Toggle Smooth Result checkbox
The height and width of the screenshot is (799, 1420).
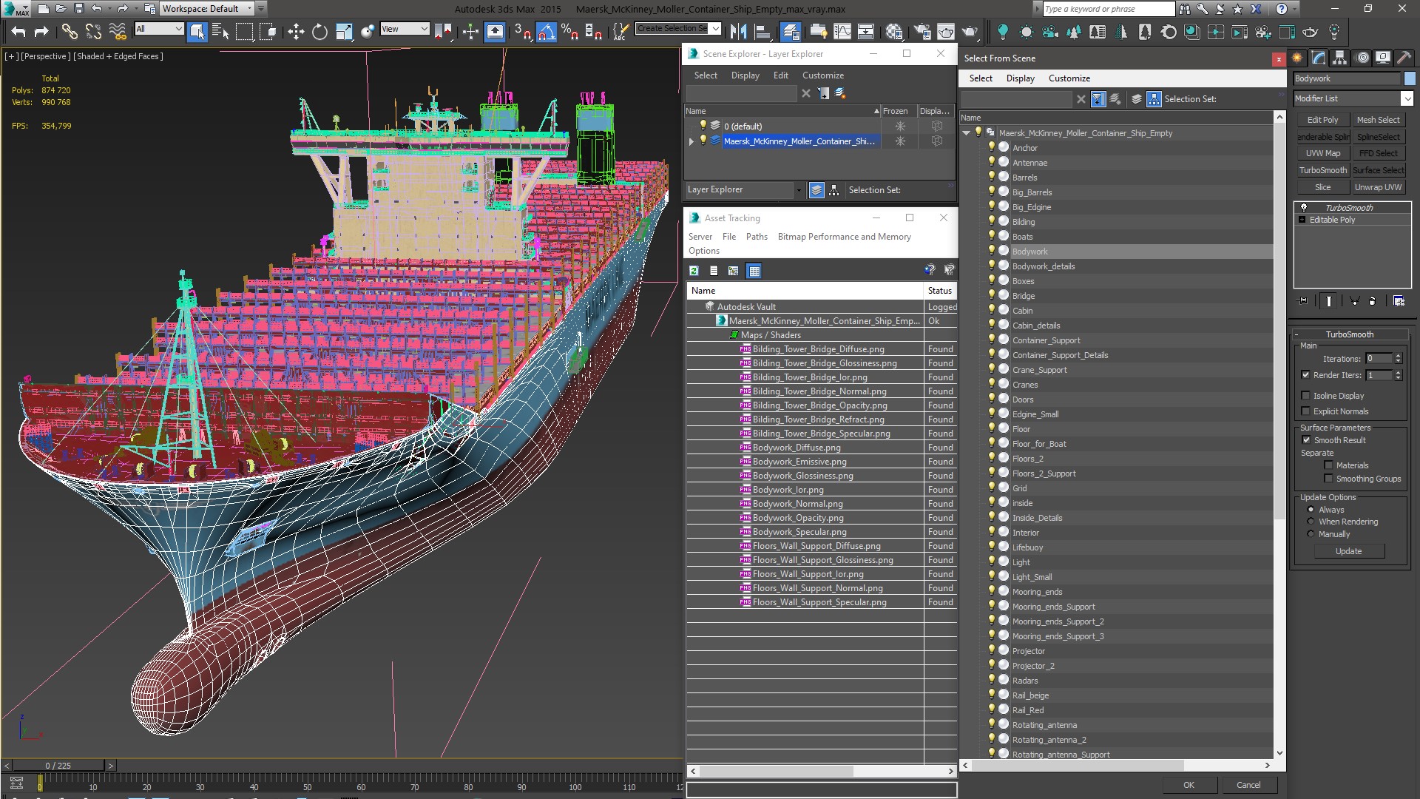pos(1306,439)
